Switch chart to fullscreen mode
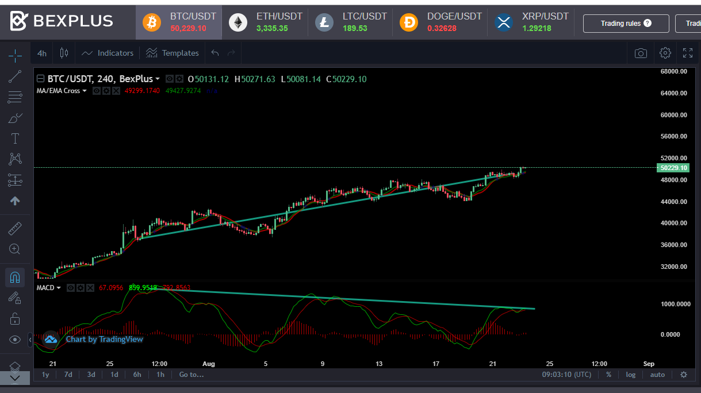Screen dimensions: 701x393 pyautogui.click(x=688, y=53)
